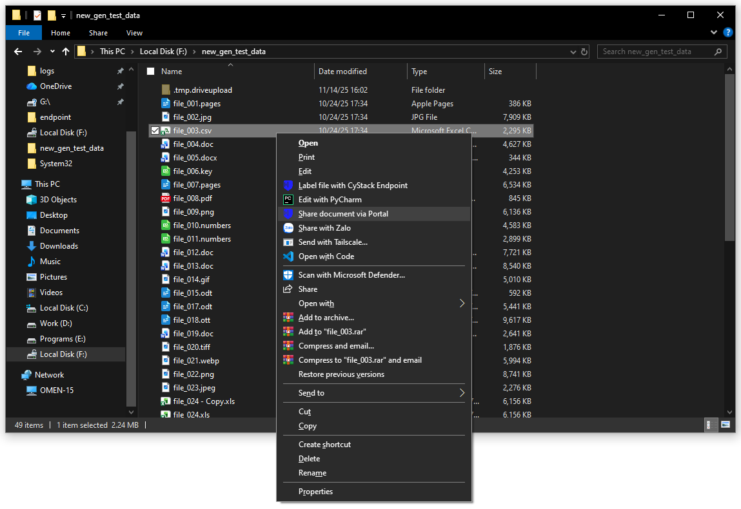Click the Refresh icon in address bar

click(x=584, y=52)
